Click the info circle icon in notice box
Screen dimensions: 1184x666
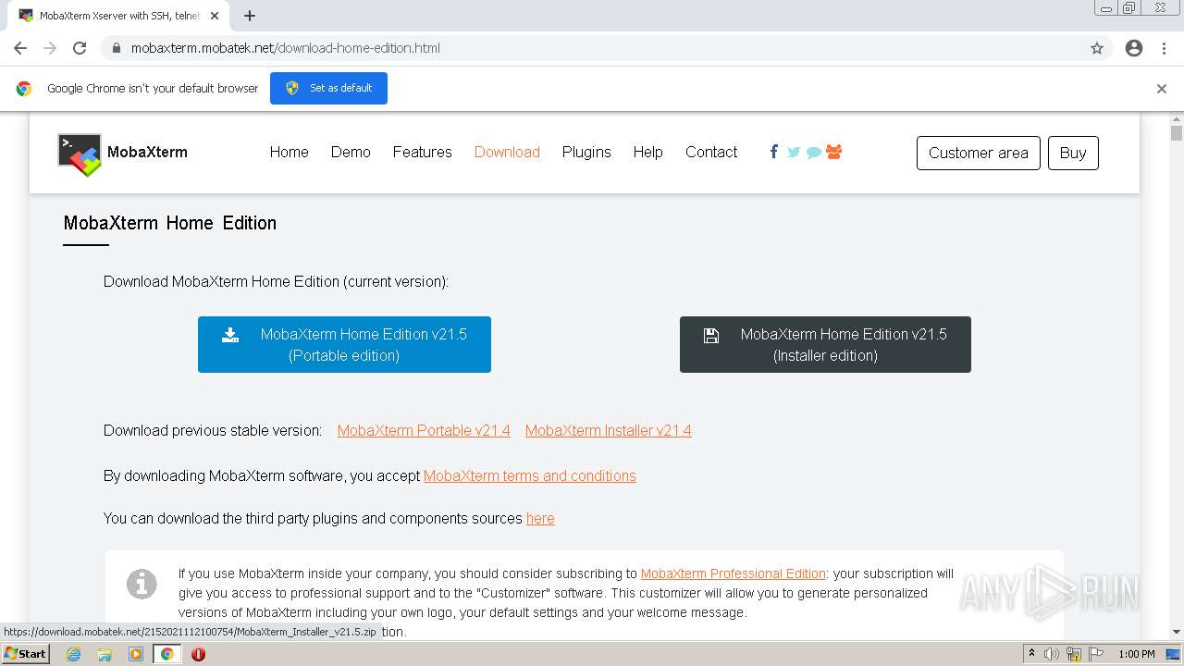142,584
